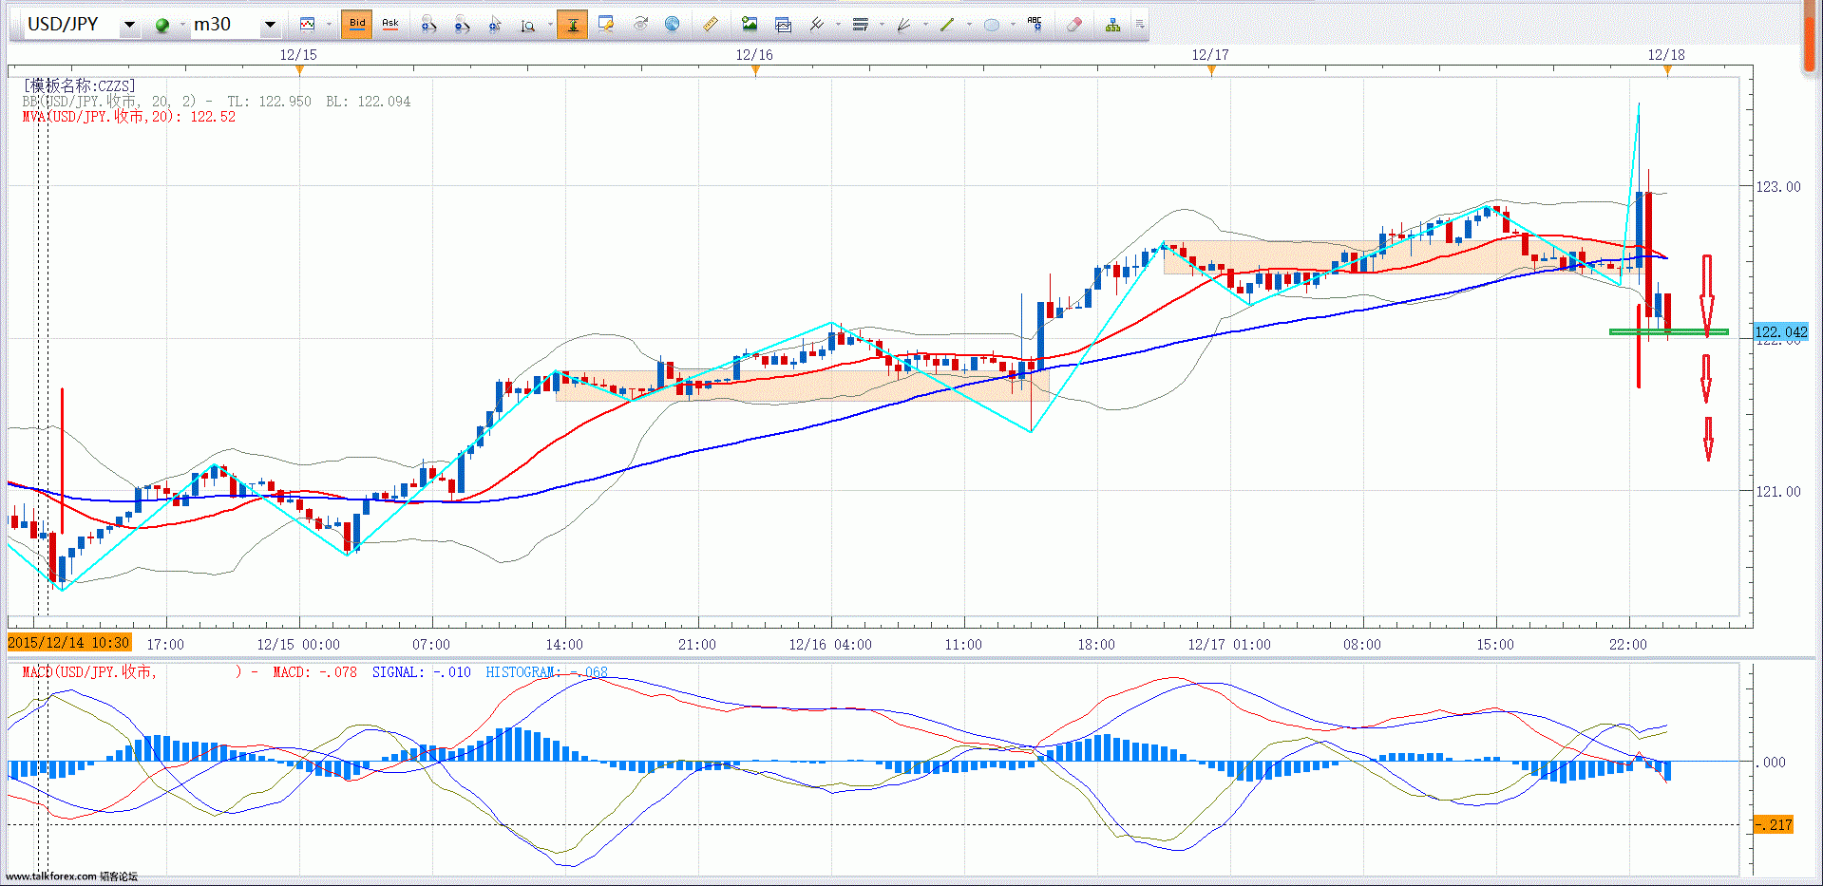Viewport: 1823px width, 886px height.
Task: Open the chart properties edit icon
Action: click(605, 25)
